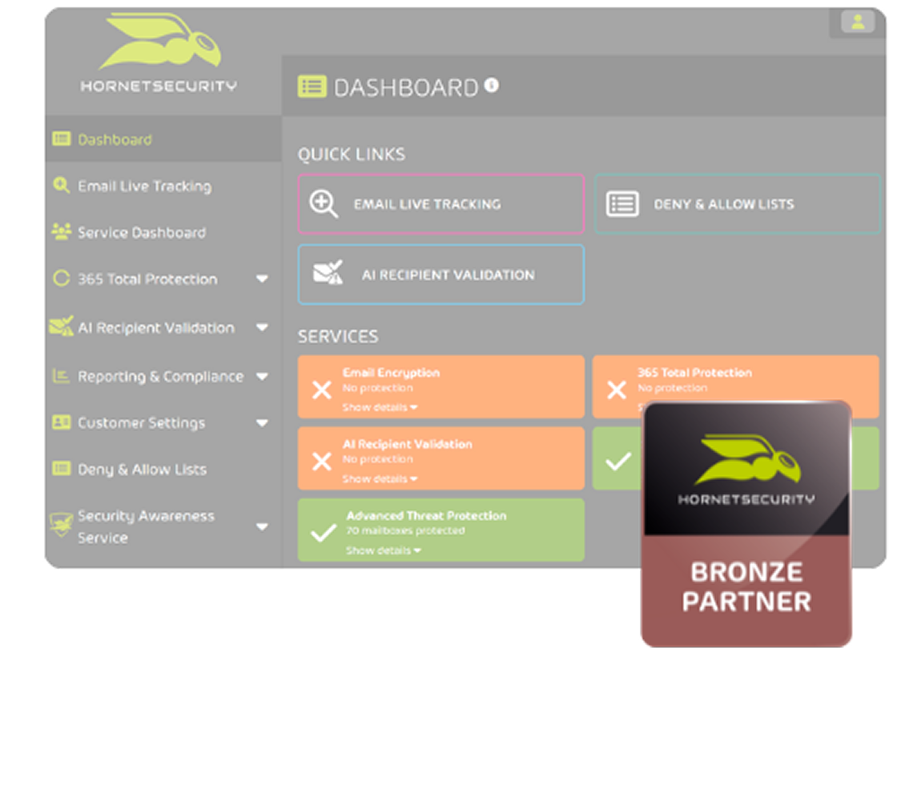Click the checkmark on Advanced Threat Protection card
Viewport: 897px width, 800px height.
pos(324,533)
